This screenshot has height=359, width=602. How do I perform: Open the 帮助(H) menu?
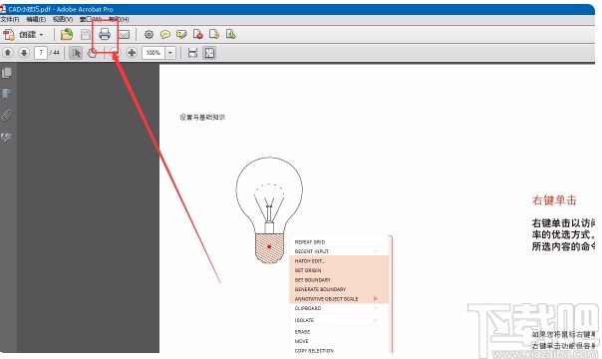click(119, 19)
